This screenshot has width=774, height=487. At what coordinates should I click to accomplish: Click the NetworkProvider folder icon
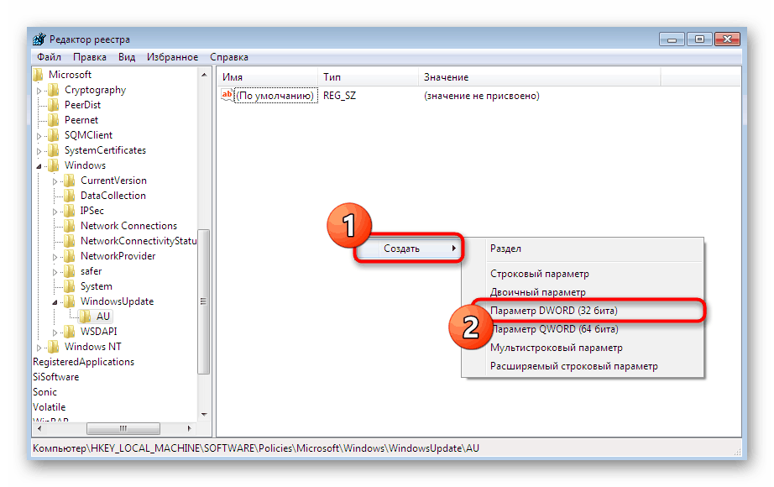pos(70,256)
